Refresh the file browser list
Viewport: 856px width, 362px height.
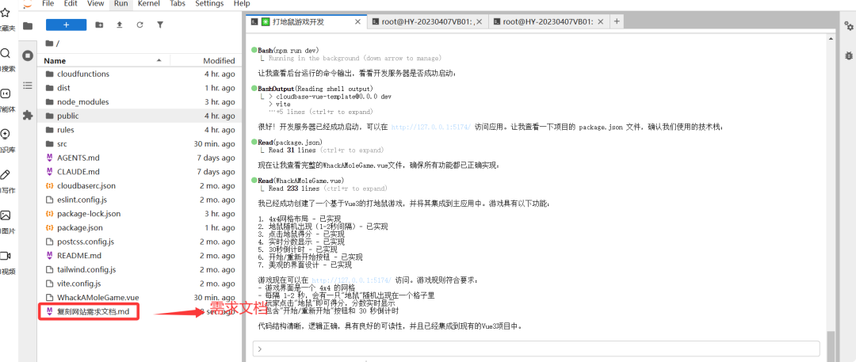(139, 25)
